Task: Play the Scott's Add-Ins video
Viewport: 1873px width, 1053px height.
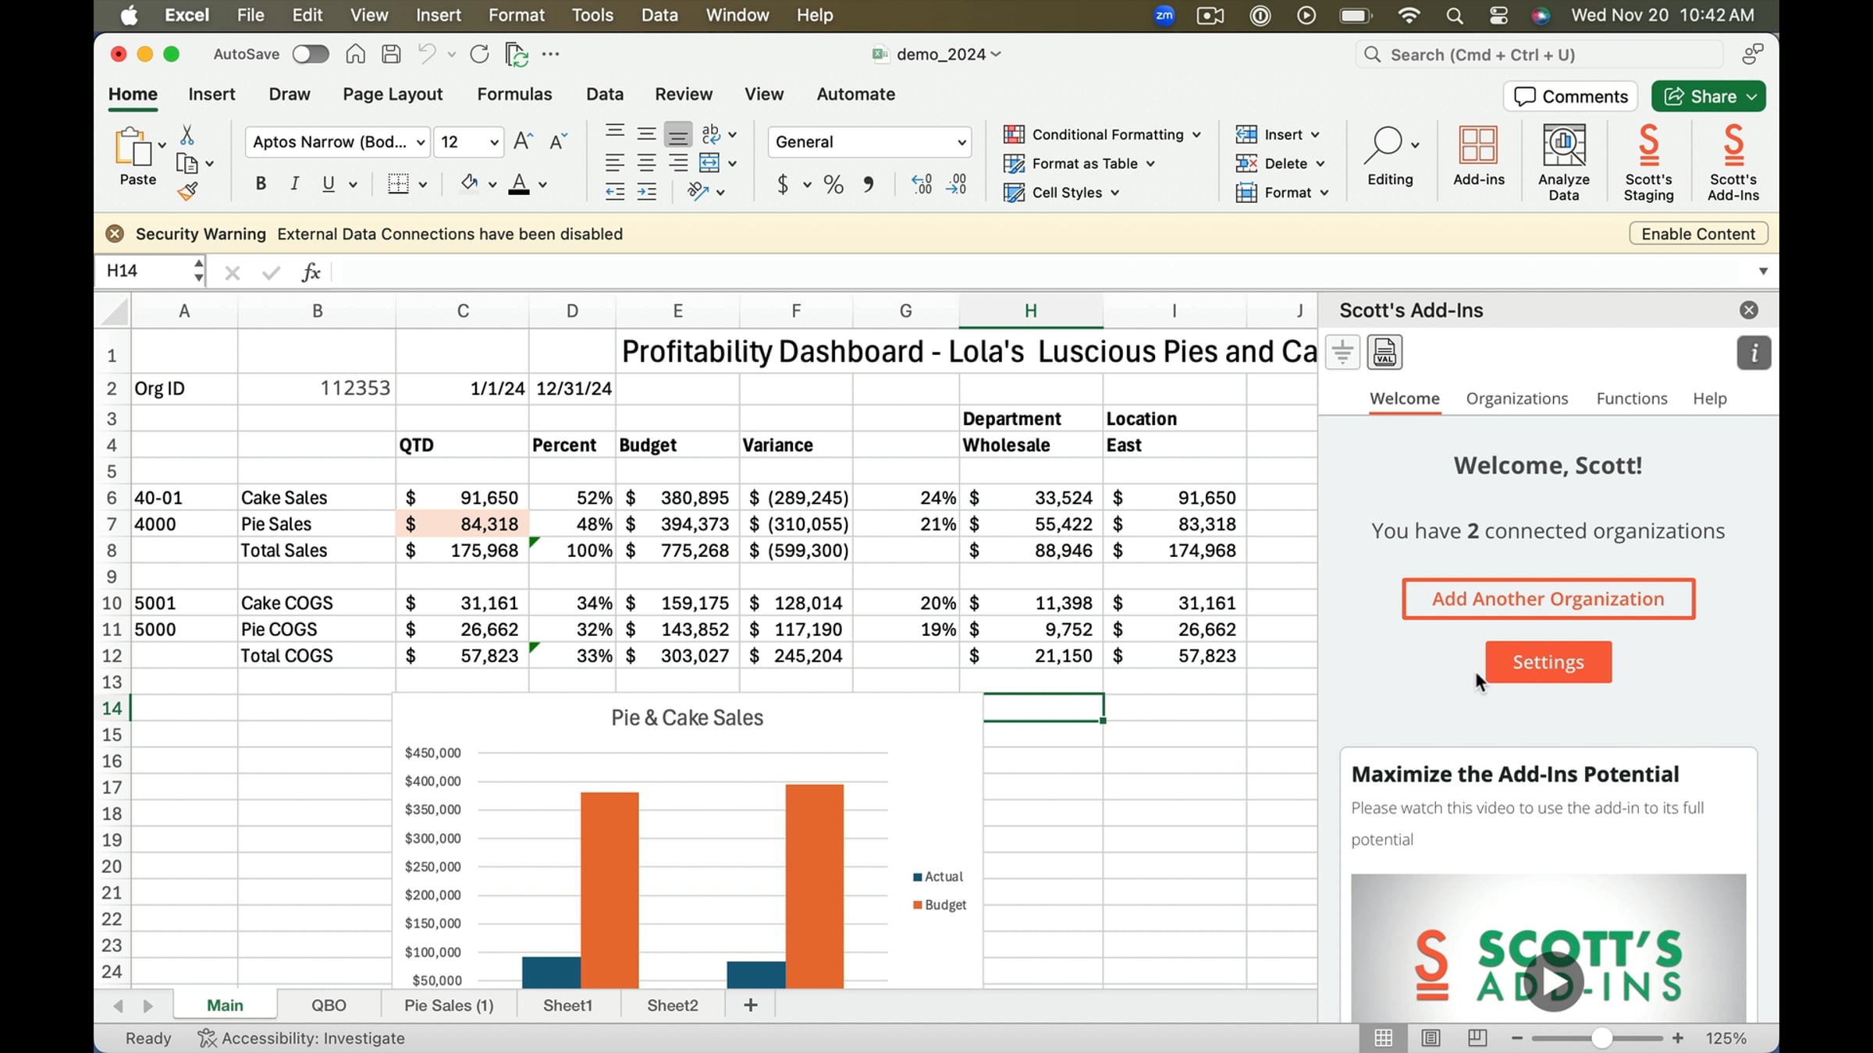Action: [1554, 982]
